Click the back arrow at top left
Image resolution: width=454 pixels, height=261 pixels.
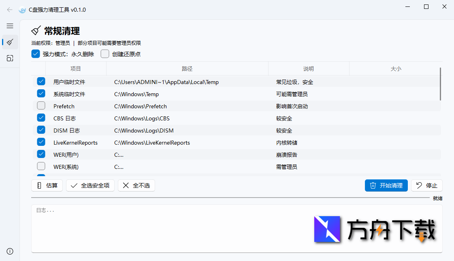pos(9,10)
